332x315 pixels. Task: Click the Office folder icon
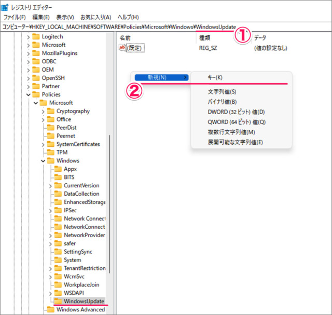[x=51, y=119]
